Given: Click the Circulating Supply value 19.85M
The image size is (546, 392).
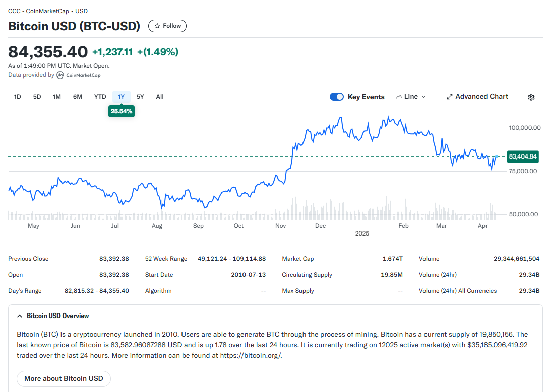Looking at the screenshot, I should [391, 275].
